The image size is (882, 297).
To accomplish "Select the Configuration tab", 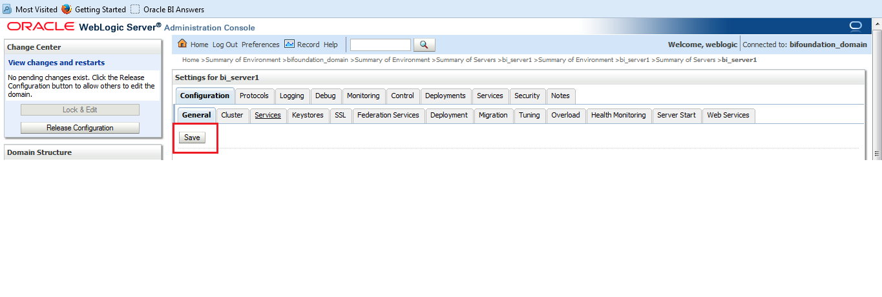I will pyautogui.click(x=205, y=96).
